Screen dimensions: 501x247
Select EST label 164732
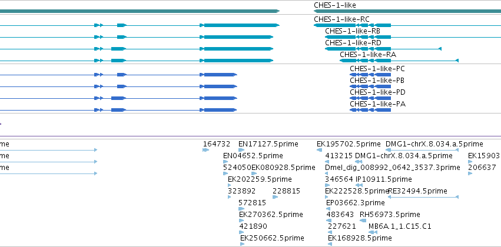coord(217,144)
